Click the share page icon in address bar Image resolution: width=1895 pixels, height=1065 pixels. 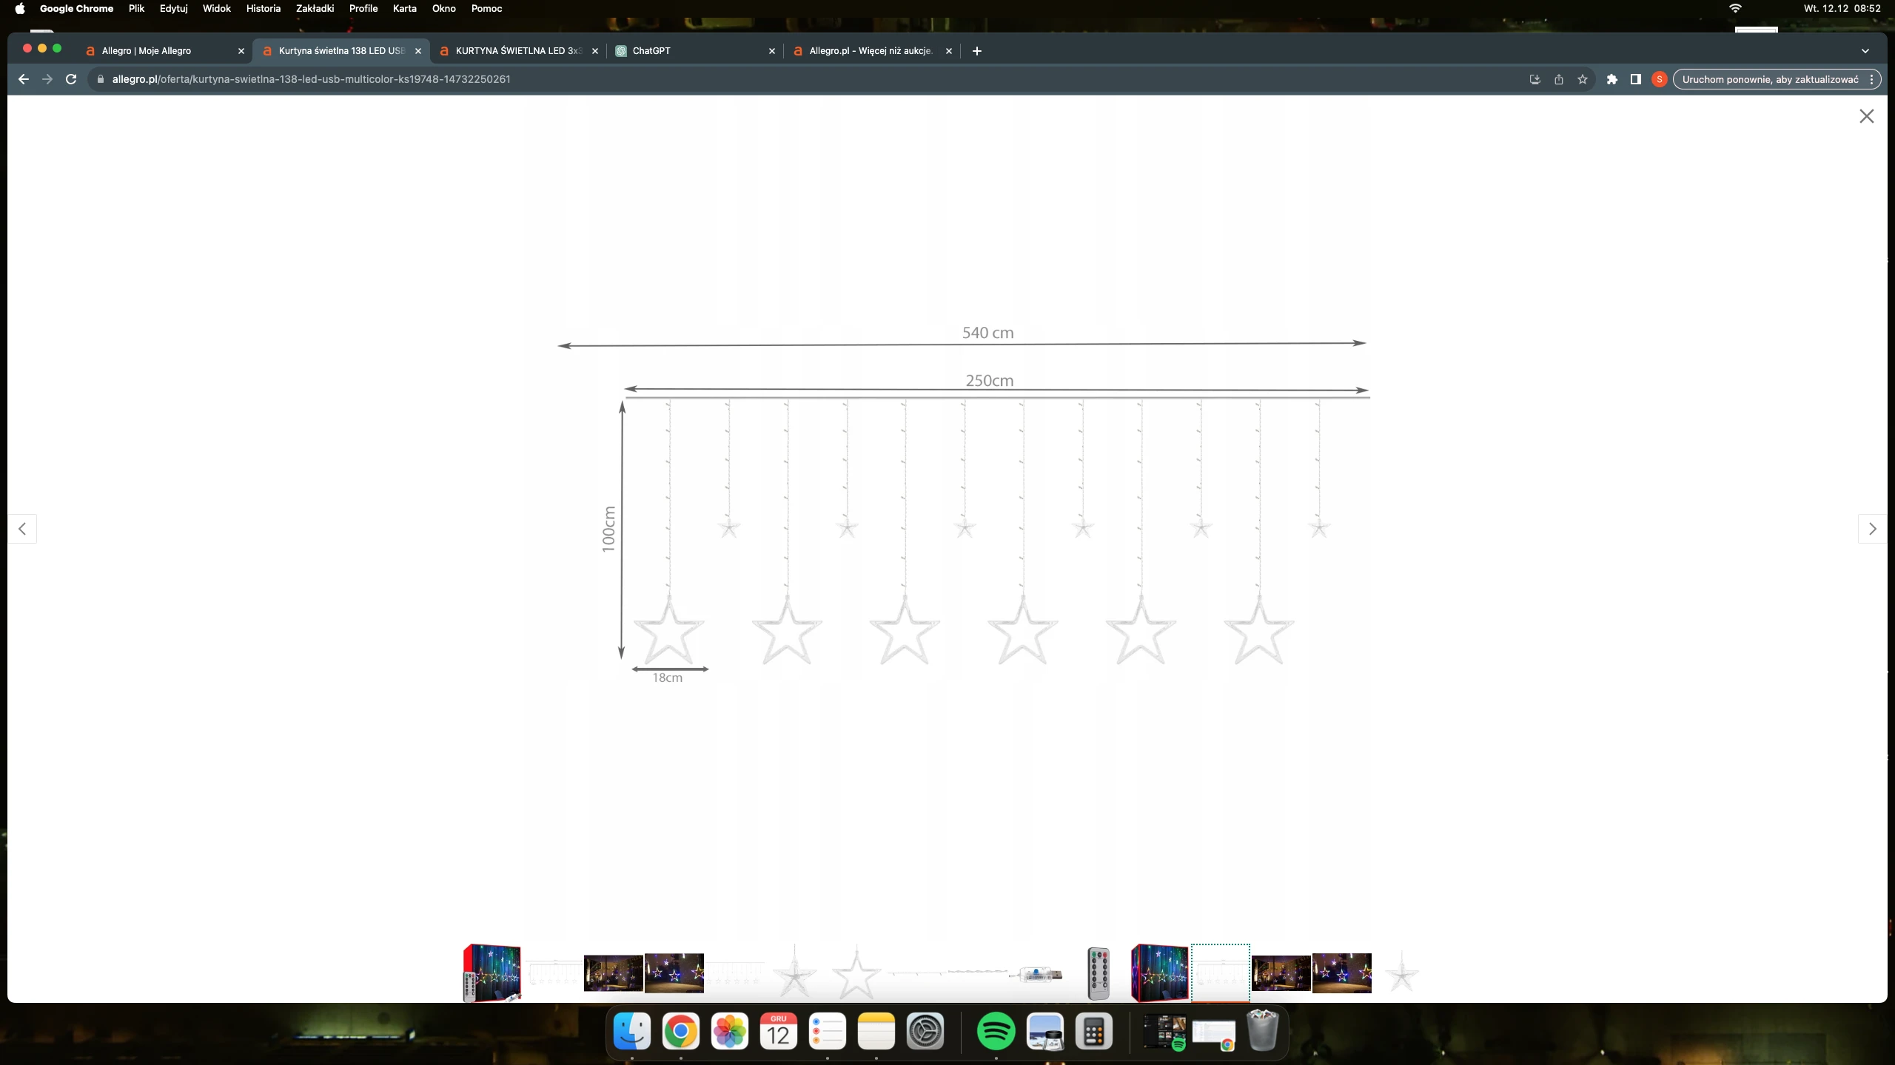1559,79
